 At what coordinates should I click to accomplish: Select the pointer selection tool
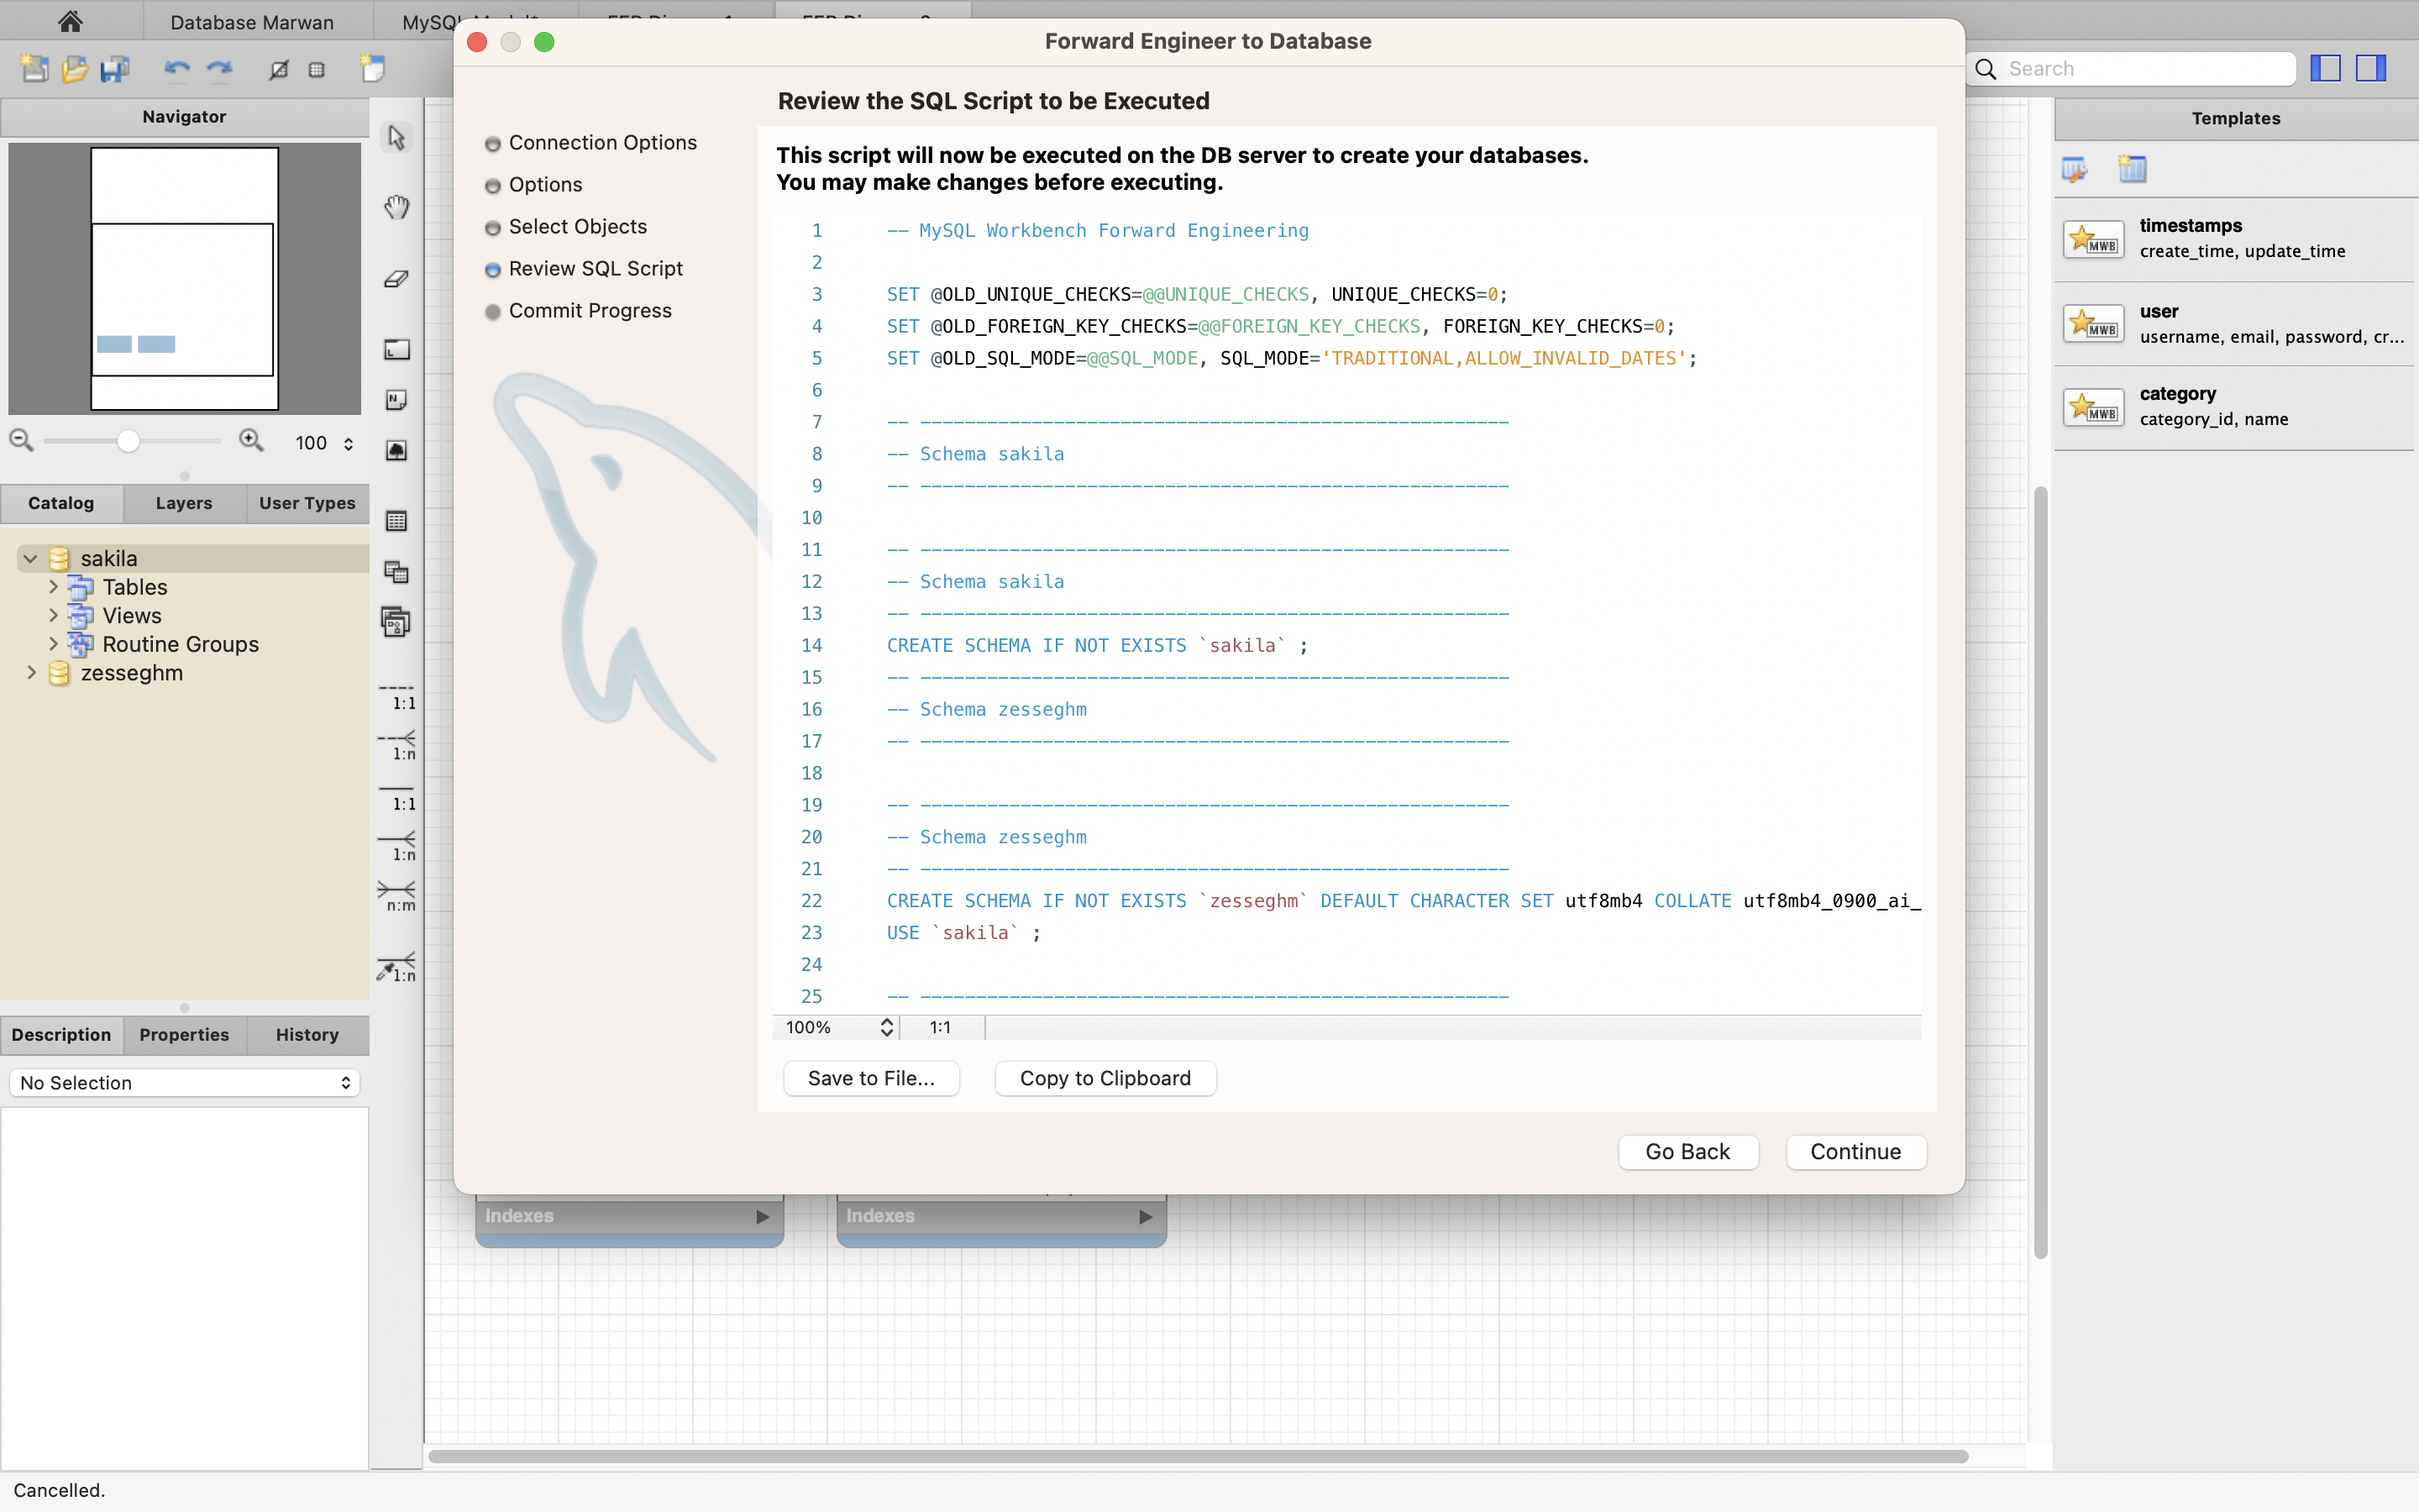click(396, 137)
